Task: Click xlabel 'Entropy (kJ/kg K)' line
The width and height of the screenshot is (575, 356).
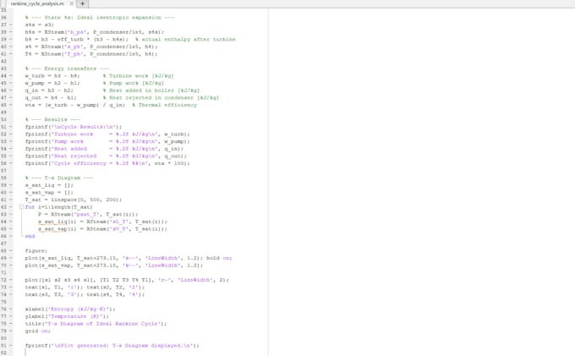Action: click(70, 309)
